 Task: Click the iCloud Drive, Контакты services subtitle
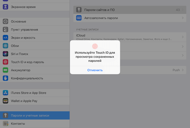click(124, 39)
